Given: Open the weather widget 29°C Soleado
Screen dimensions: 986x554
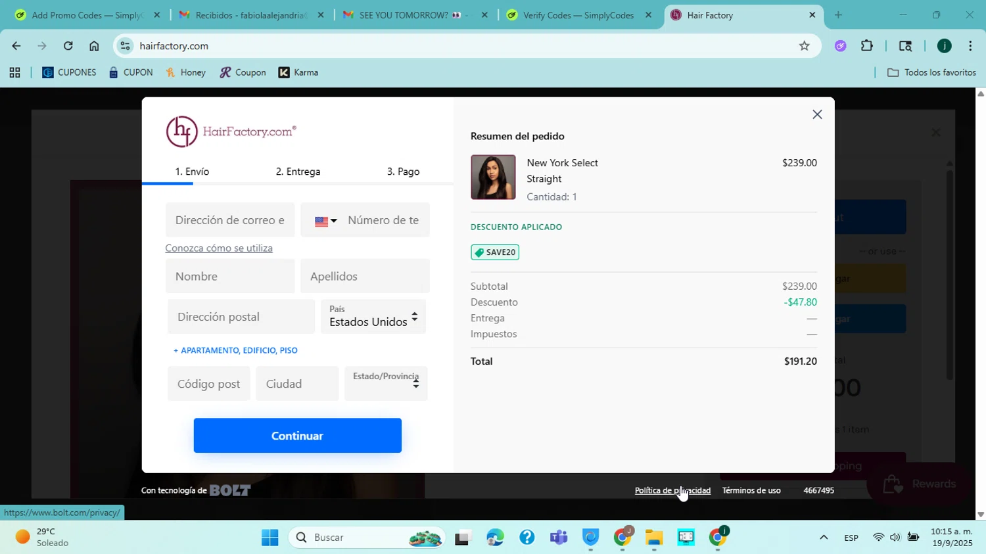Looking at the screenshot, I should click(43, 538).
